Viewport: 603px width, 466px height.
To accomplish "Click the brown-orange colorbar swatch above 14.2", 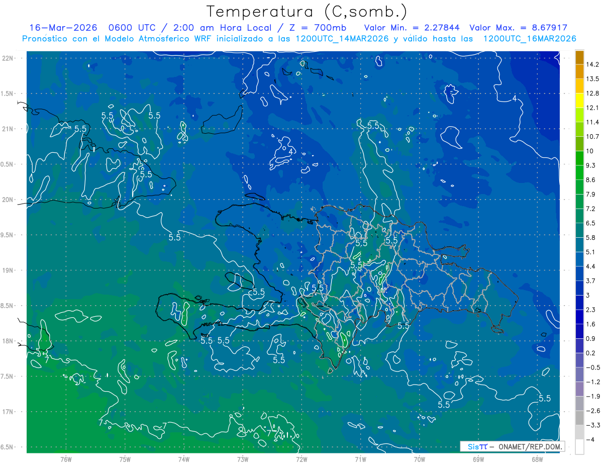I will tap(579, 58).
